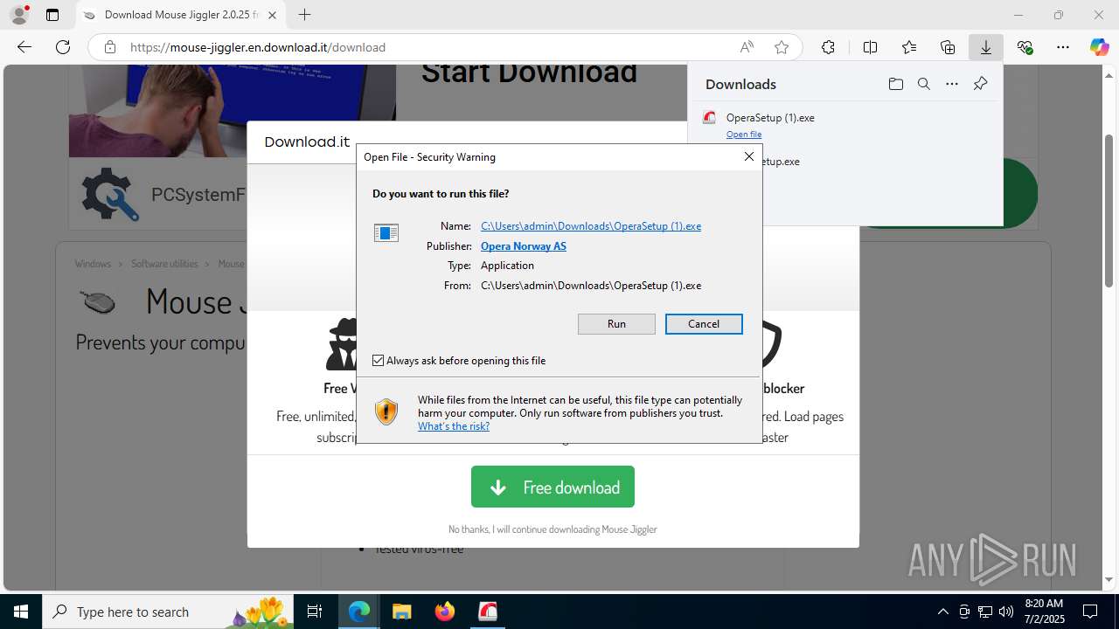Screen dimensions: 1119x629
Task: Open the Favorites list icon
Action: coord(909,47)
